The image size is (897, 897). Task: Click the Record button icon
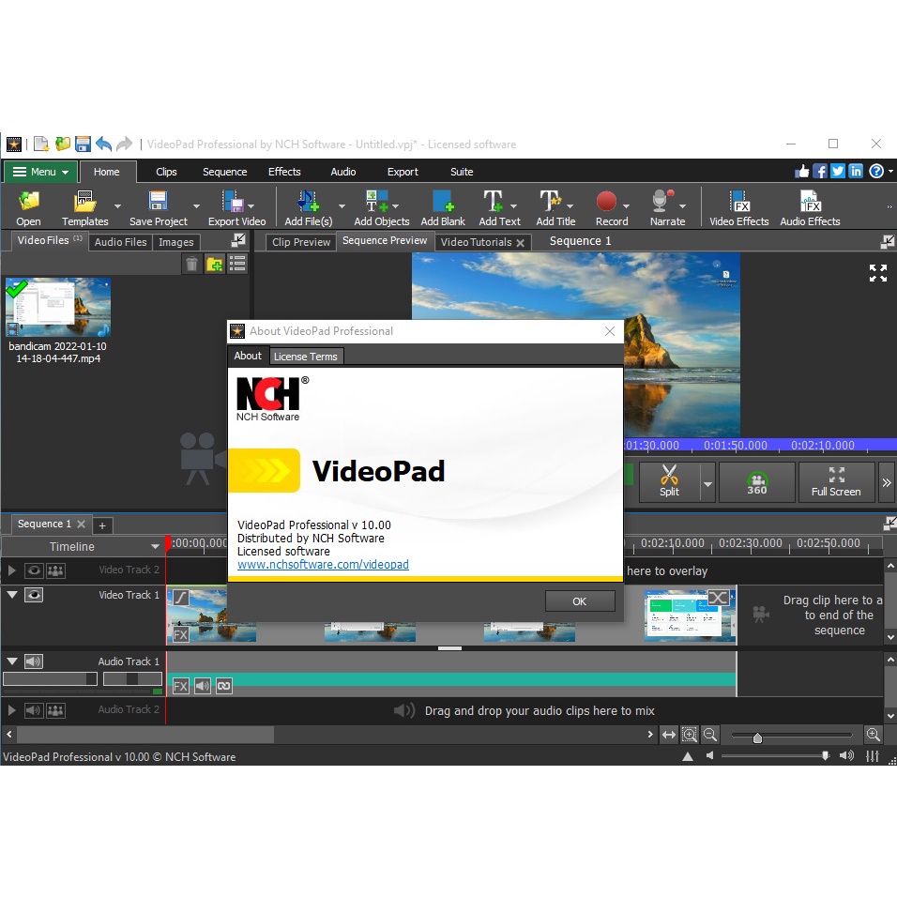pyautogui.click(x=607, y=202)
